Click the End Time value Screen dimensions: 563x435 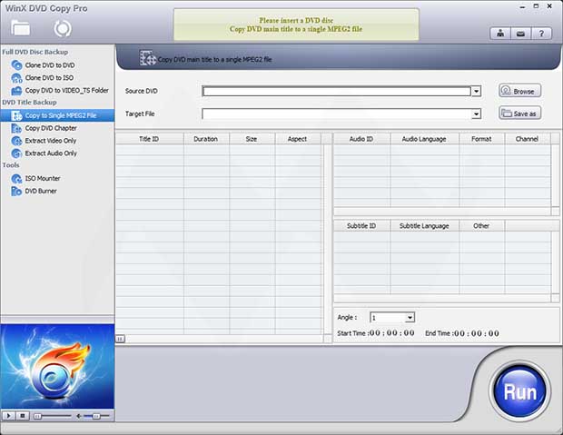coord(477,333)
